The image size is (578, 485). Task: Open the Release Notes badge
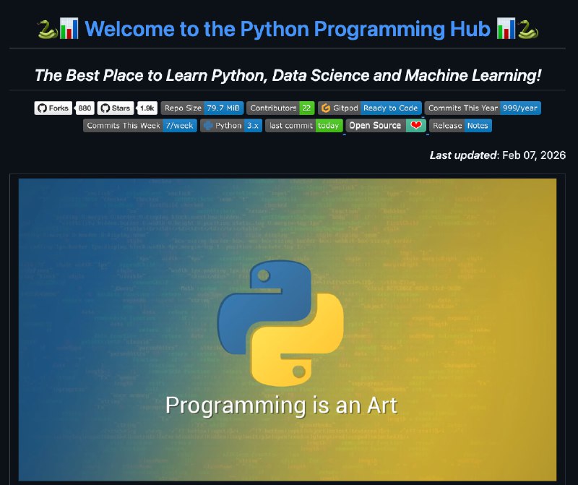pyautogui.click(x=460, y=125)
